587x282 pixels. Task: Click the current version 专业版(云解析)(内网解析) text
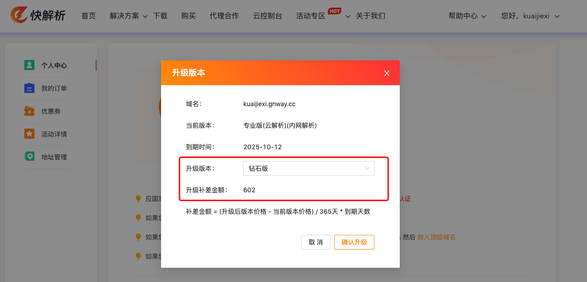coord(280,125)
